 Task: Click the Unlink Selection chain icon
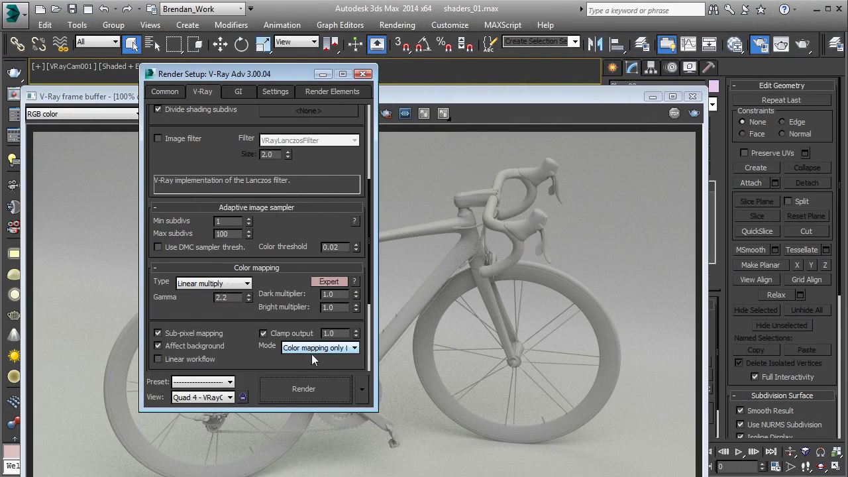(38, 44)
